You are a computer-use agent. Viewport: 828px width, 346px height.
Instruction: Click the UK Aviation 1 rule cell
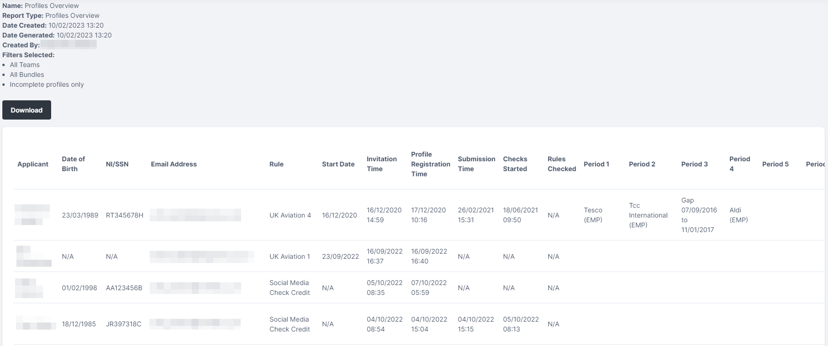pyautogui.click(x=289, y=256)
